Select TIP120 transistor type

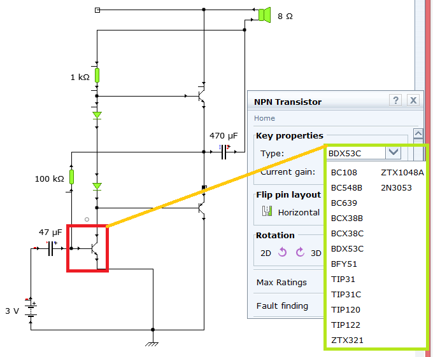pyautogui.click(x=346, y=309)
